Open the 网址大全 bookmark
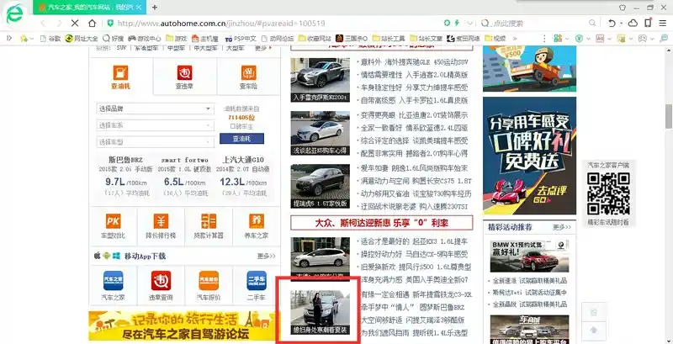Viewport: 673px width, 344px height. click(82, 38)
